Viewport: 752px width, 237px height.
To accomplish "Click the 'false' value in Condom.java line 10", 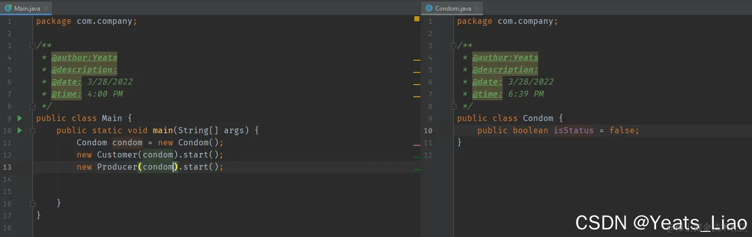I will tap(622, 130).
